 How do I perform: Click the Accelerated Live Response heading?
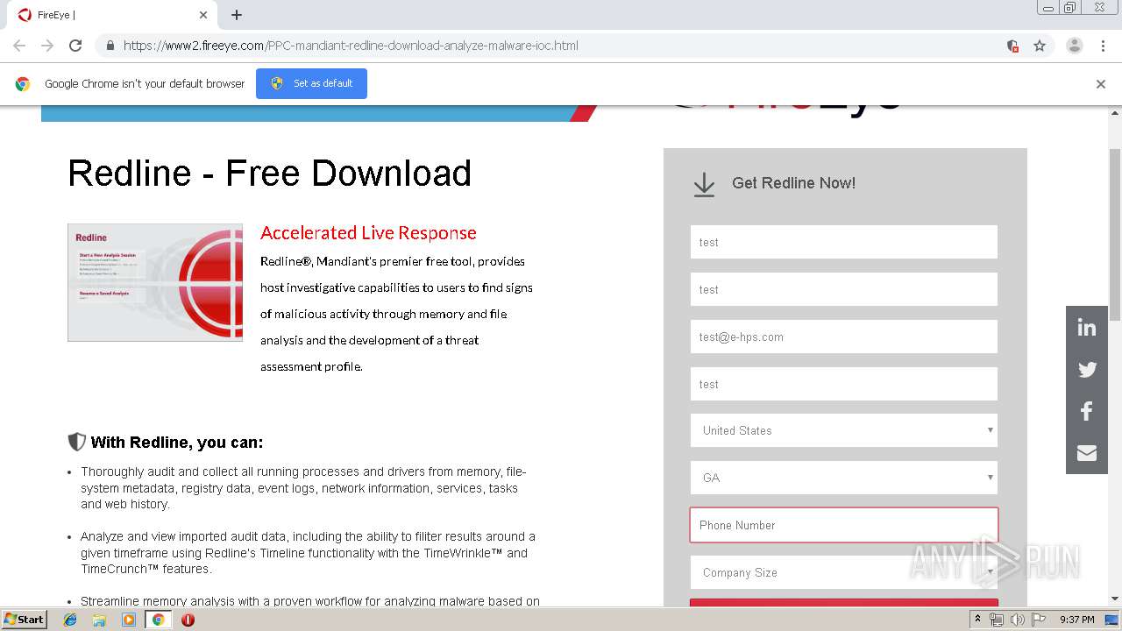tap(368, 233)
